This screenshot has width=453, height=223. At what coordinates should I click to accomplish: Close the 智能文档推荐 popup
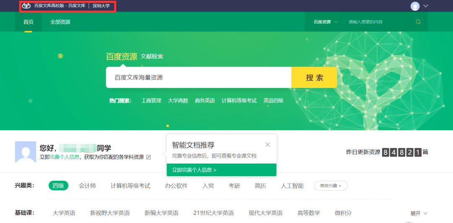point(268,145)
